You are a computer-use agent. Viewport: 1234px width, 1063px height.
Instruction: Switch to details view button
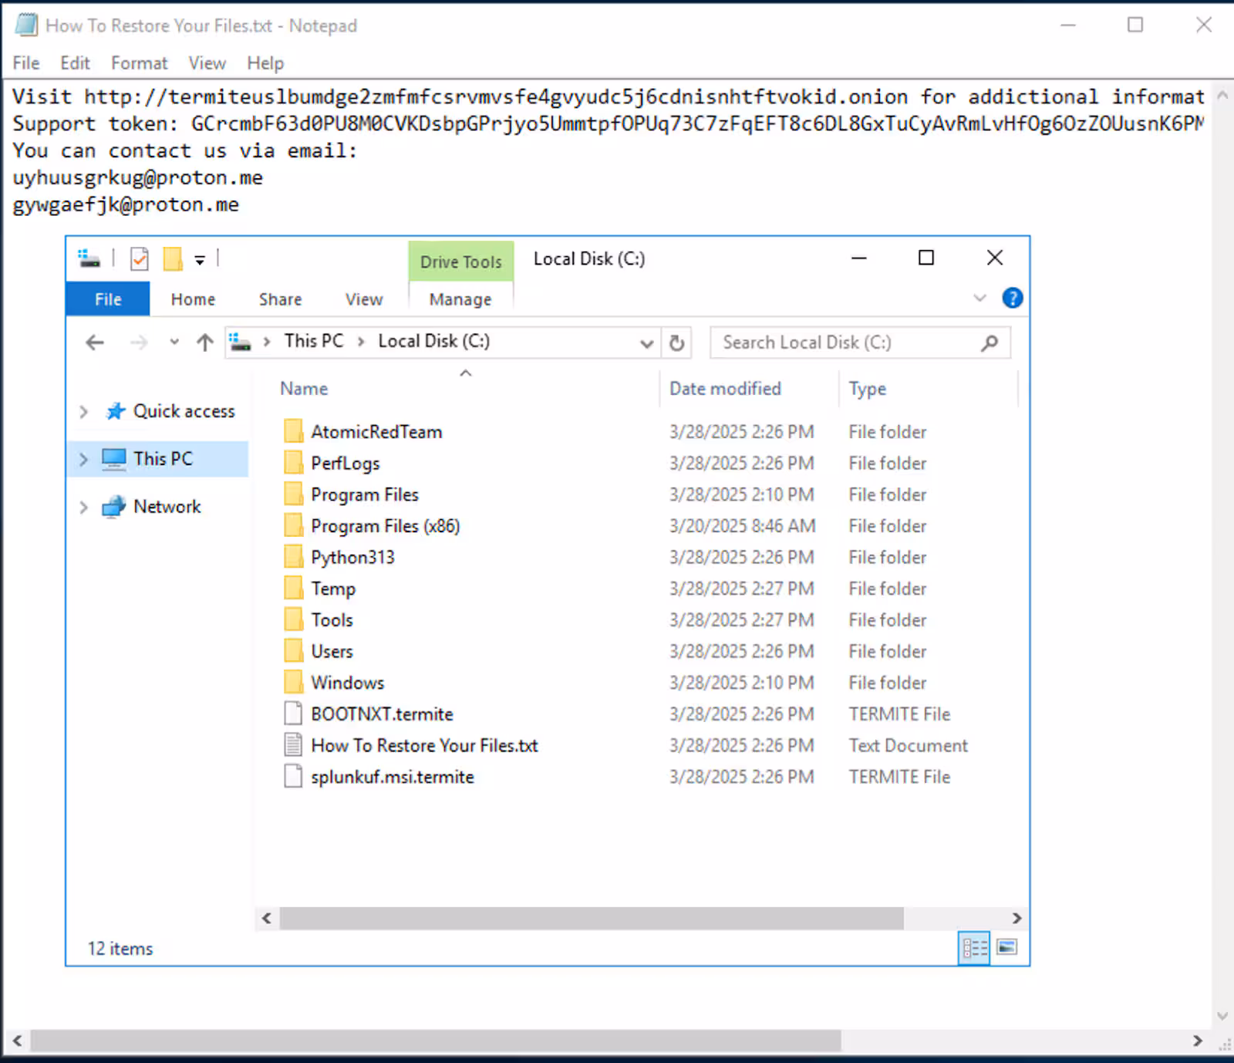click(974, 947)
